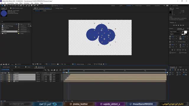Select the Zoom magnifier tool
The image size is (189, 106).
coord(7,6)
